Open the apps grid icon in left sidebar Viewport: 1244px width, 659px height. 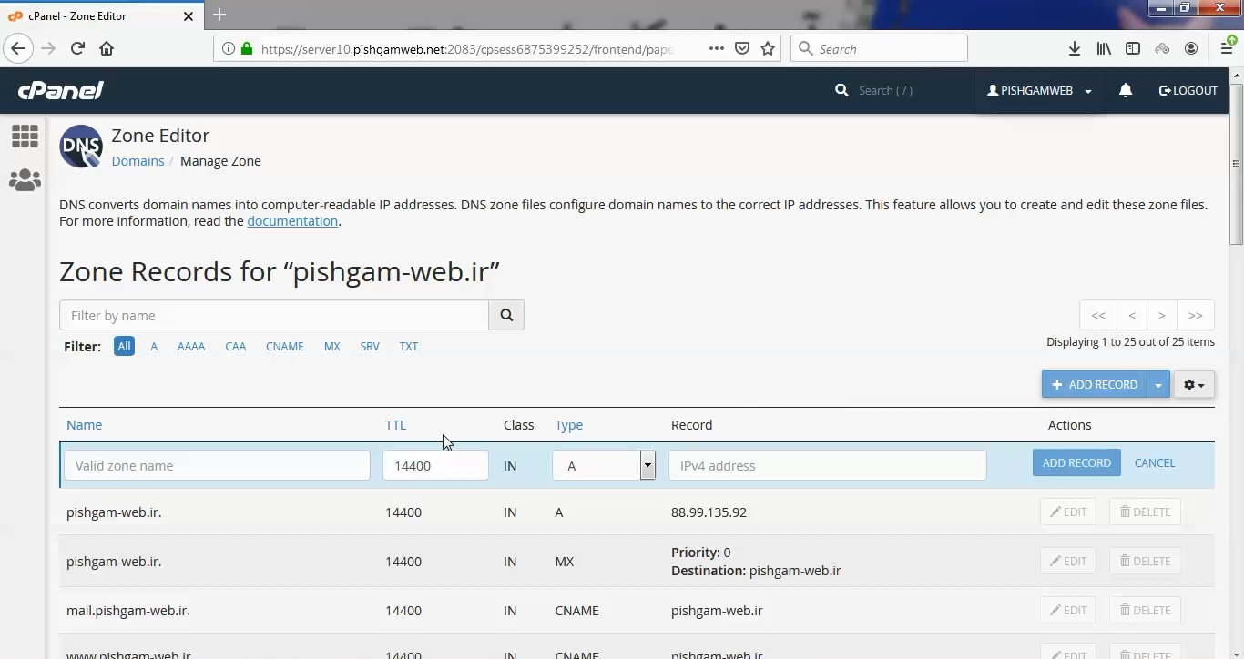click(25, 136)
